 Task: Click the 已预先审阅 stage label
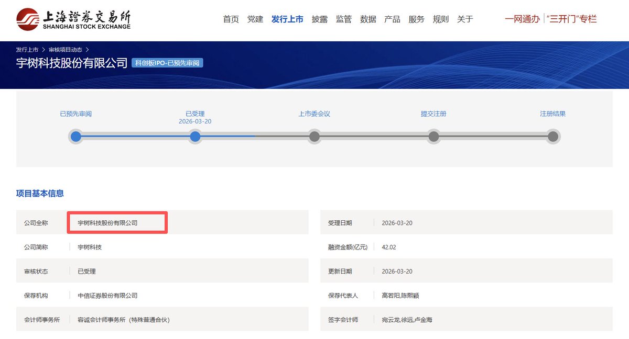(x=76, y=114)
